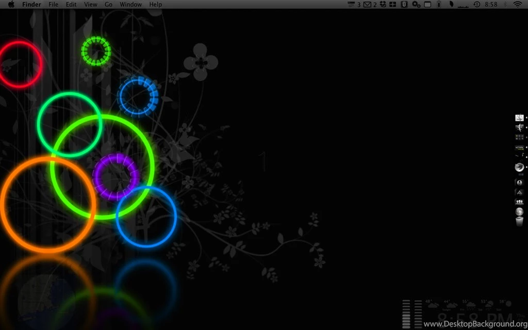The height and width of the screenshot is (330, 528).
Task: Open the Apple menu
Action: pos(11,5)
